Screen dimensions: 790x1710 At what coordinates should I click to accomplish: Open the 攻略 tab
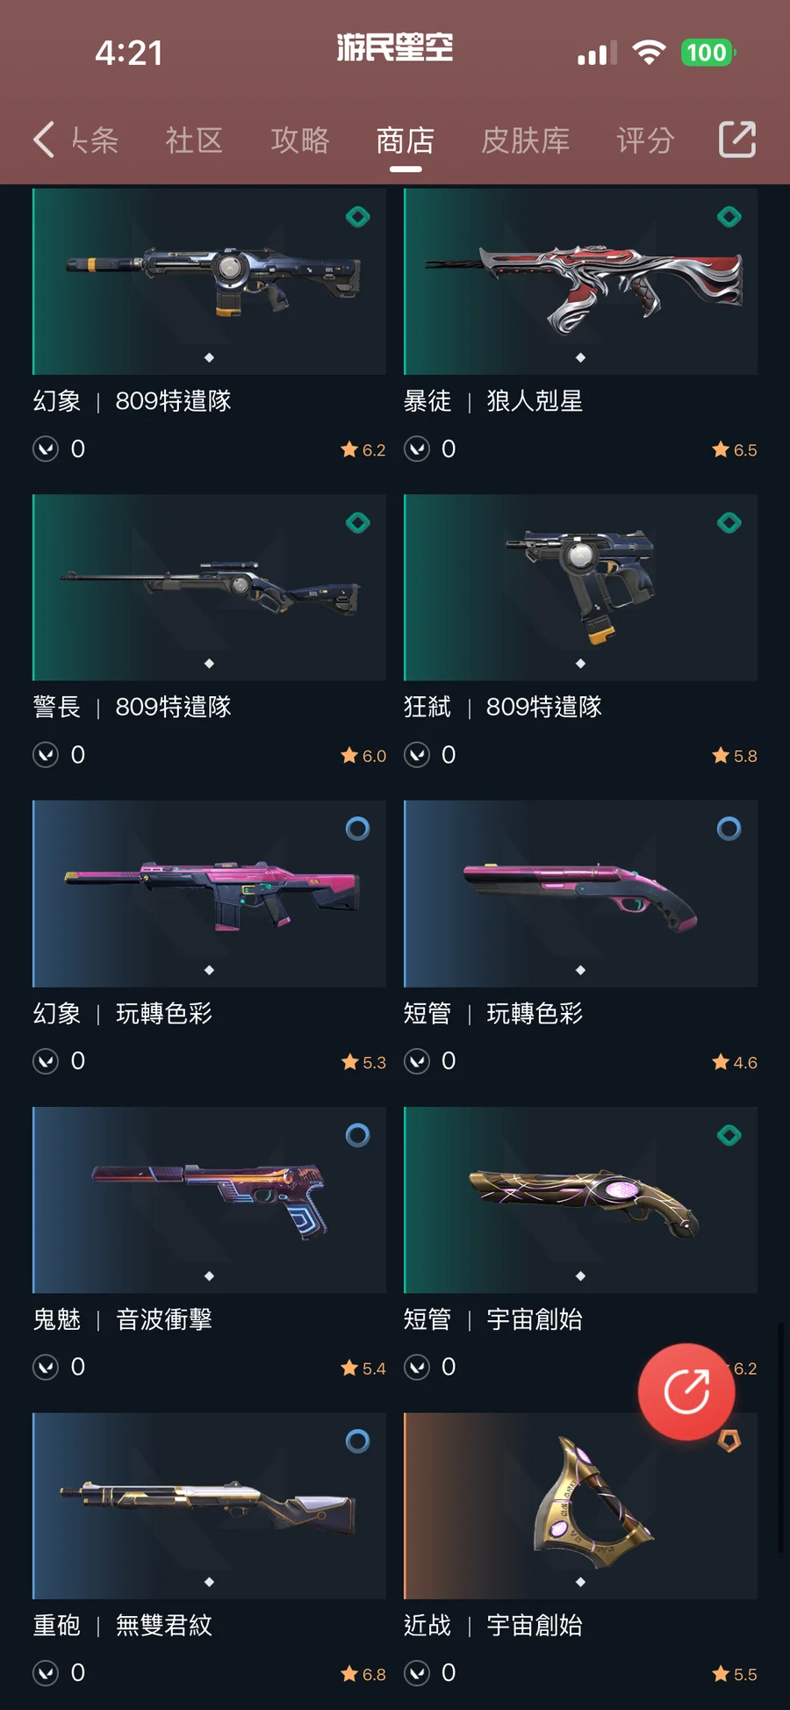pyautogui.click(x=299, y=140)
